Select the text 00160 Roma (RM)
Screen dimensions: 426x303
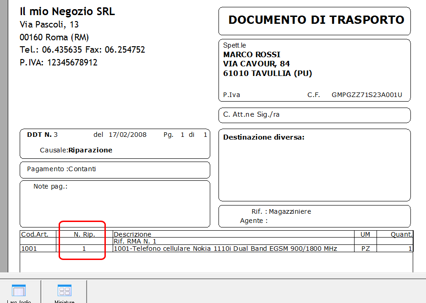pyautogui.click(x=55, y=37)
